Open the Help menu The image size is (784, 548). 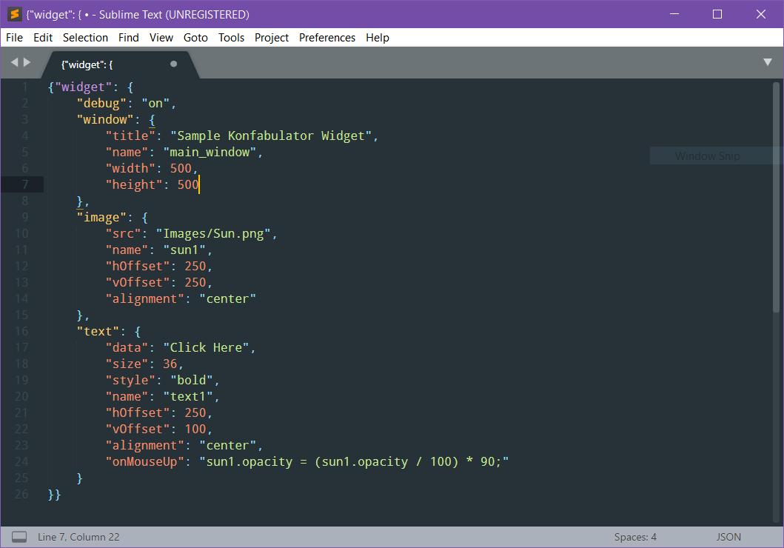pyautogui.click(x=377, y=38)
